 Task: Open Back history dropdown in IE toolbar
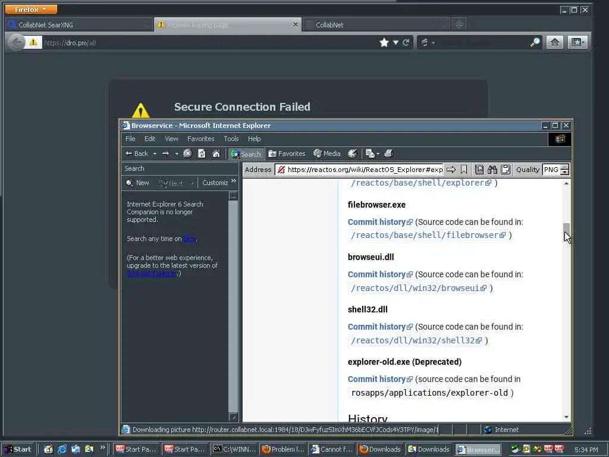point(155,154)
